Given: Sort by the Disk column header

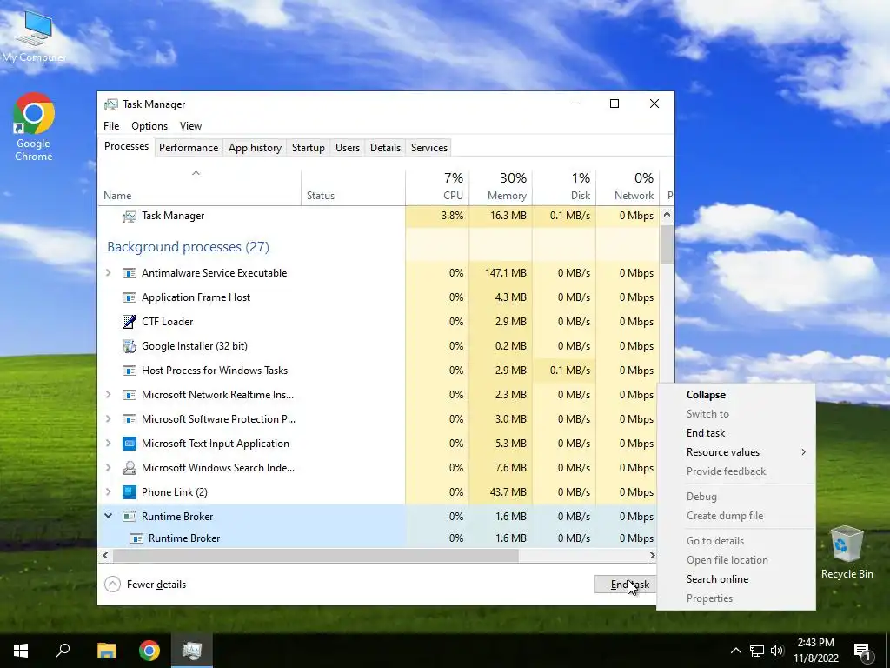Looking at the screenshot, I should (x=564, y=188).
